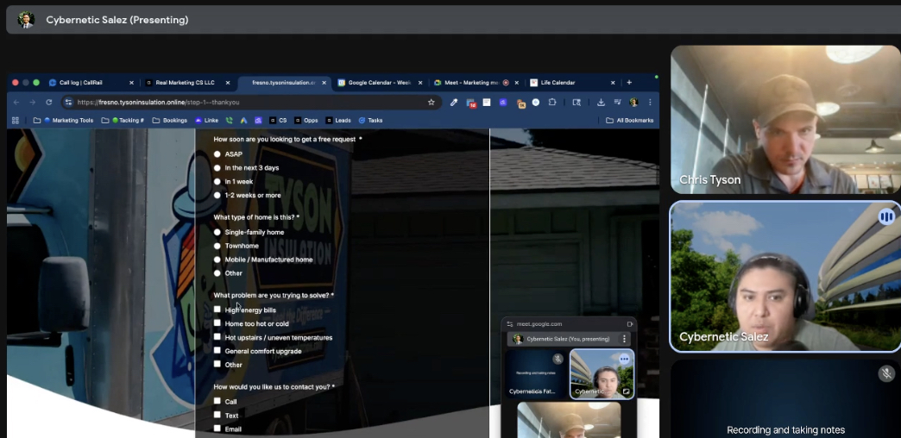Select the ASAP radio option
The height and width of the screenshot is (438, 901).
217,153
